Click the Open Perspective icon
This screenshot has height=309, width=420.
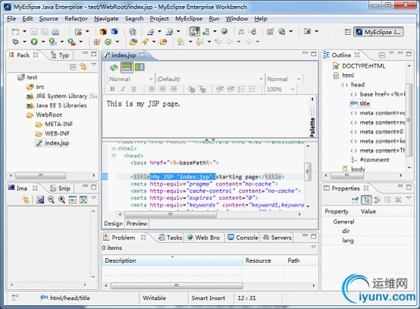coord(348,32)
